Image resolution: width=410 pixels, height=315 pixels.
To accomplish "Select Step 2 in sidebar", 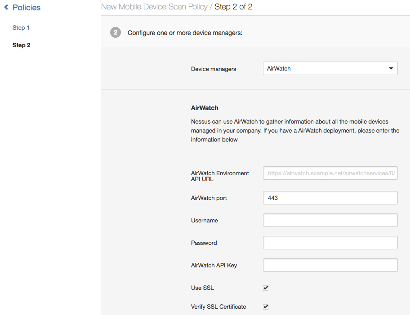I will (22, 45).
